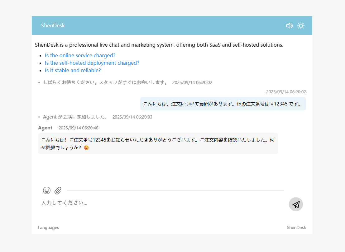Click the agent's reply message bubble
The image size is (345, 252).
tap(158, 143)
